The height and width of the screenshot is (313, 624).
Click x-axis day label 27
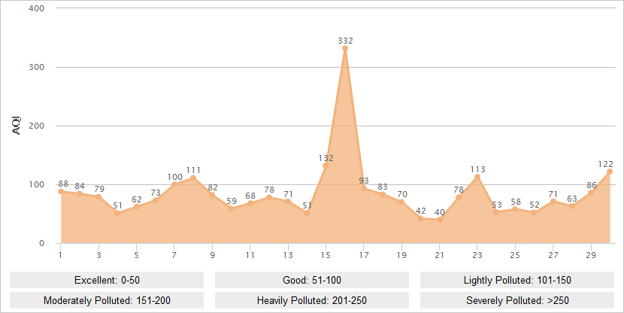click(553, 255)
